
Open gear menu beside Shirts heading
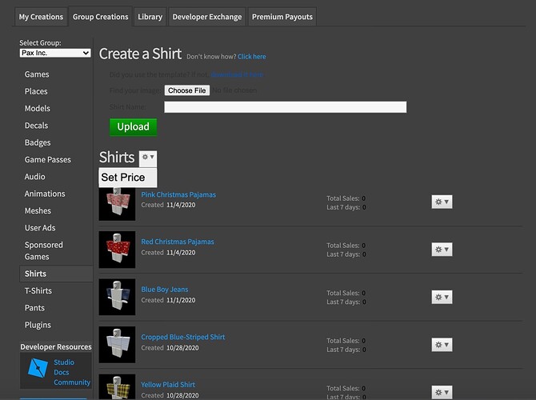(x=148, y=158)
